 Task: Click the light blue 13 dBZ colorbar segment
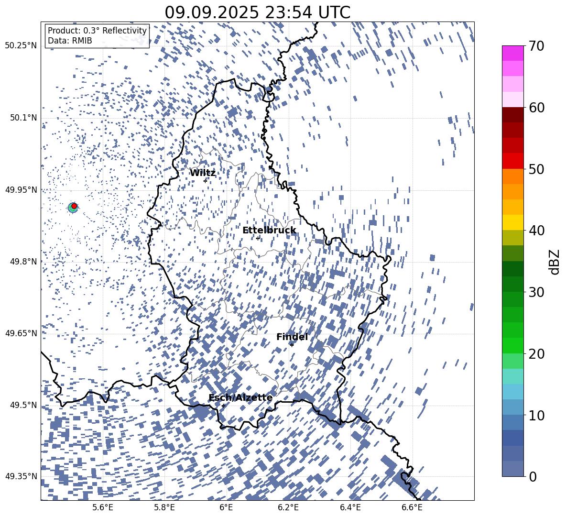[513, 392]
